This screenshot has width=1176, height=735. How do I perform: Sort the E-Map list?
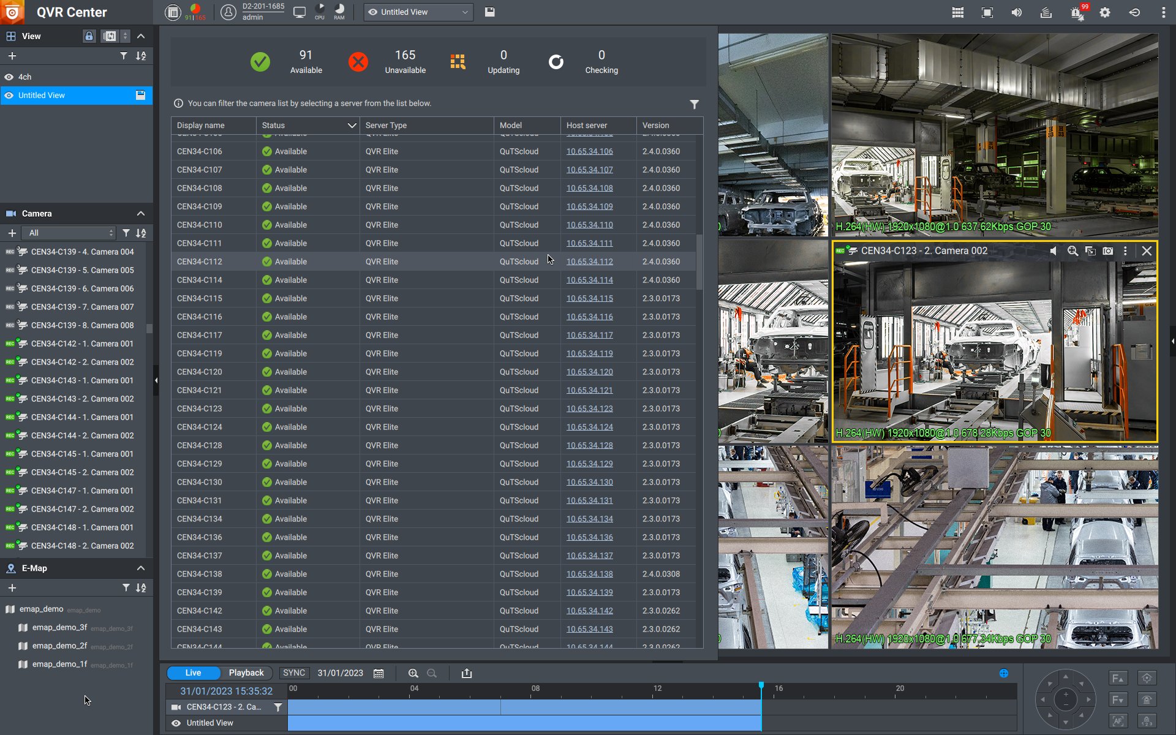[x=141, y=588]
